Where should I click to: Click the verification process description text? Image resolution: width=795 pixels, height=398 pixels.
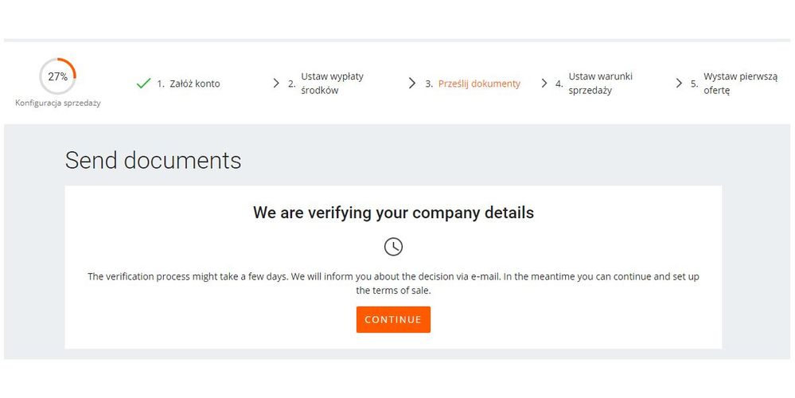click(x=393, y=283)
